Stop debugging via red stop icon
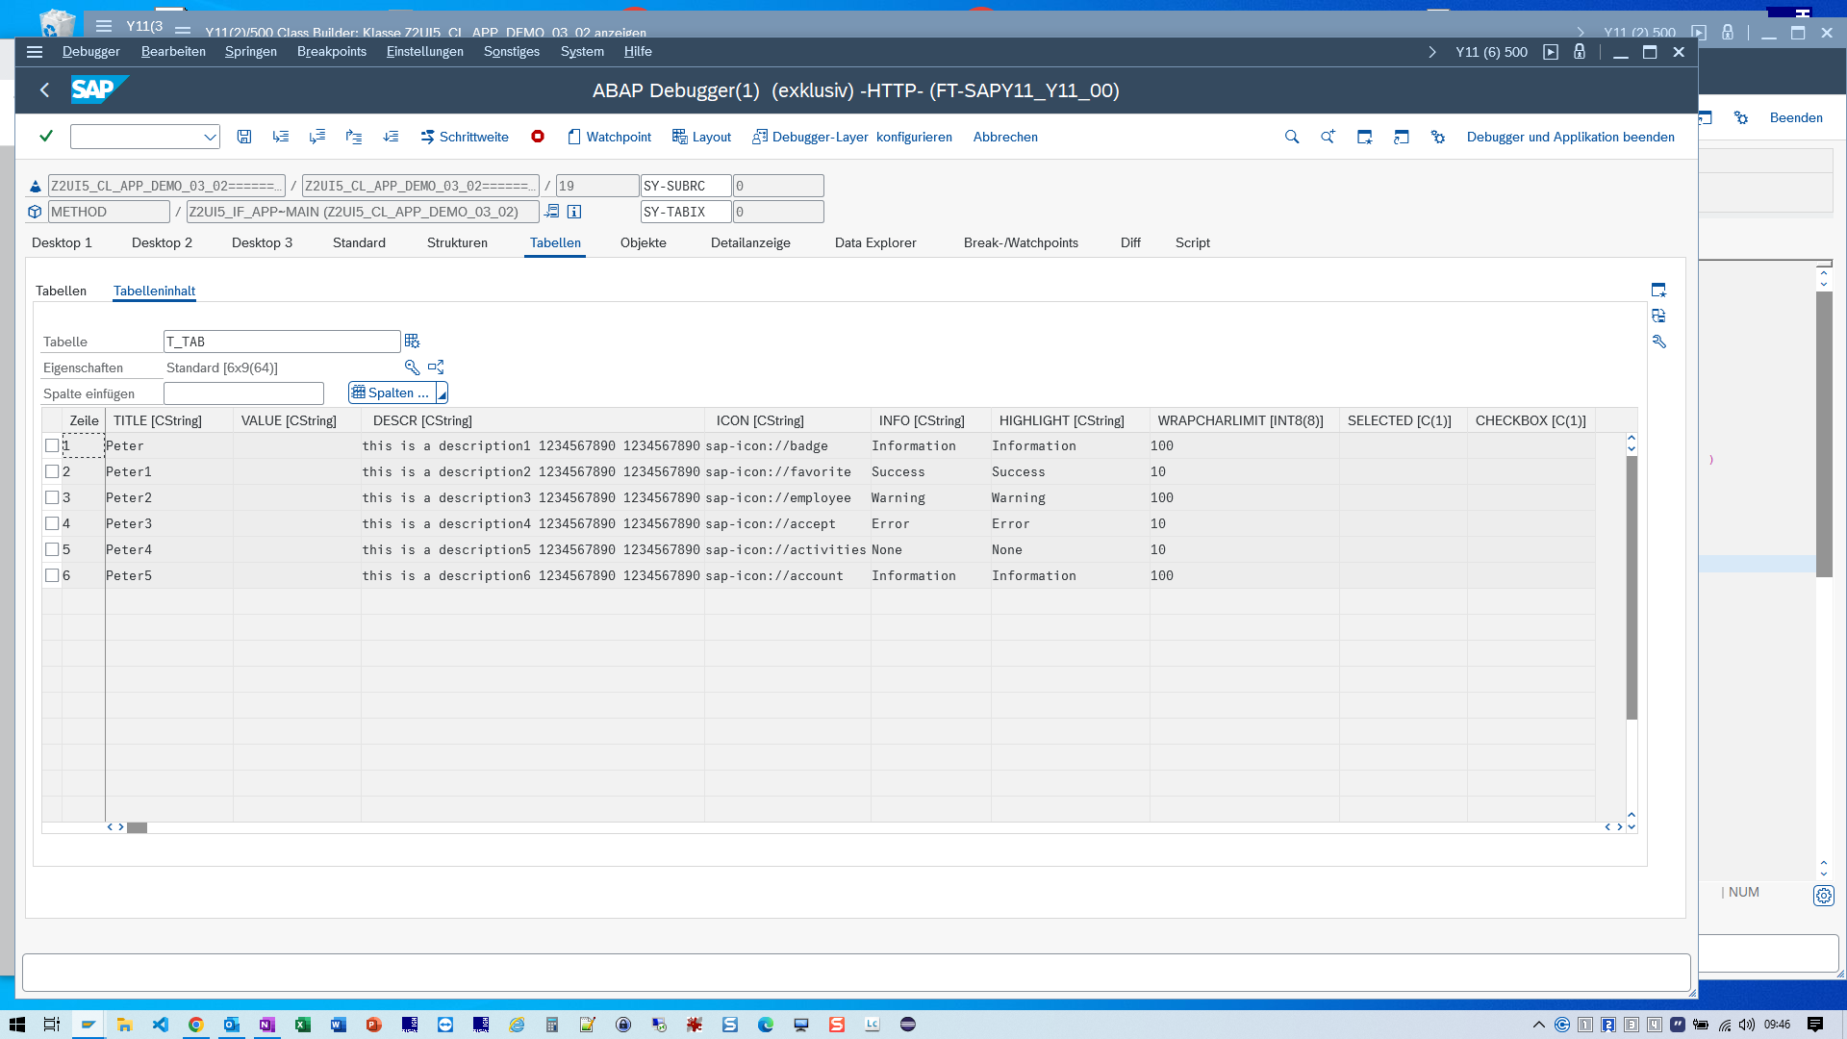This screenshot has height=1039, width=1847. point(538,137)
